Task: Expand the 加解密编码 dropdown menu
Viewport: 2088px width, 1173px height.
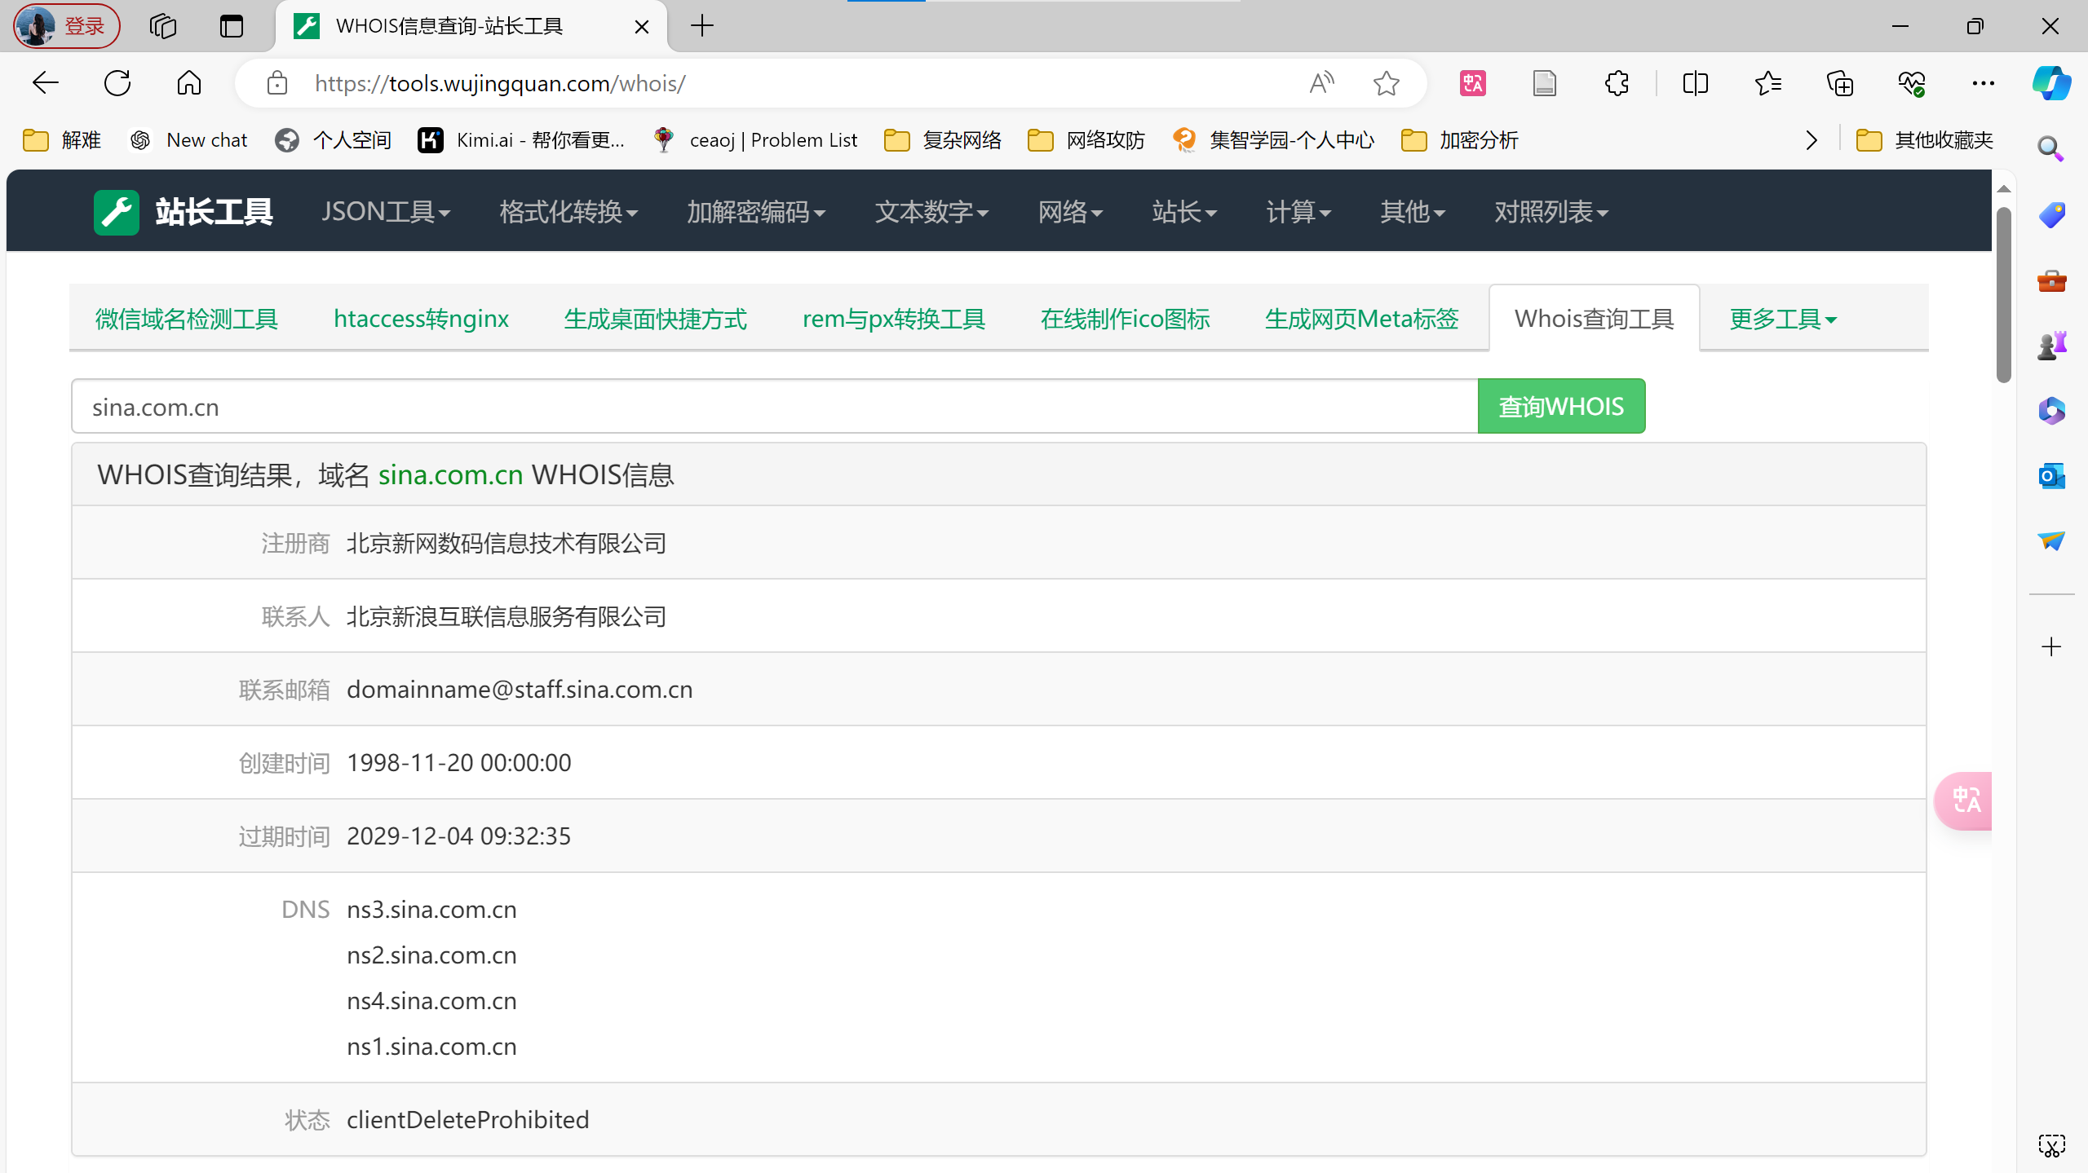Action: 756,212
